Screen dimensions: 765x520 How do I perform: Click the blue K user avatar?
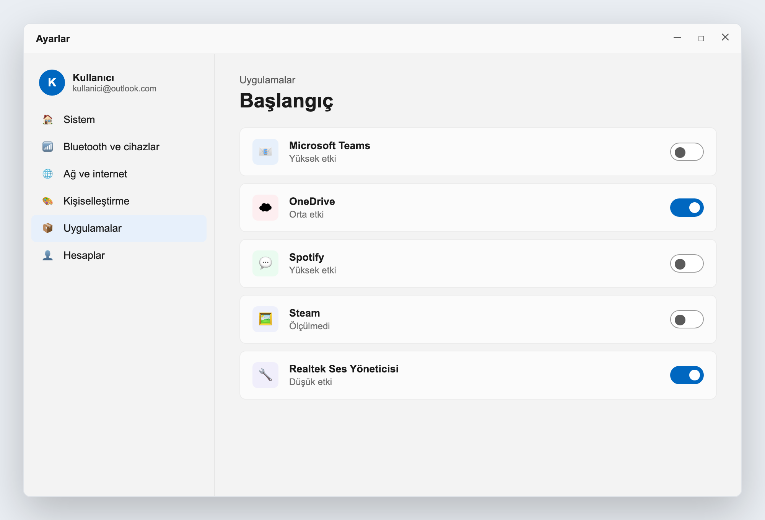52,83
